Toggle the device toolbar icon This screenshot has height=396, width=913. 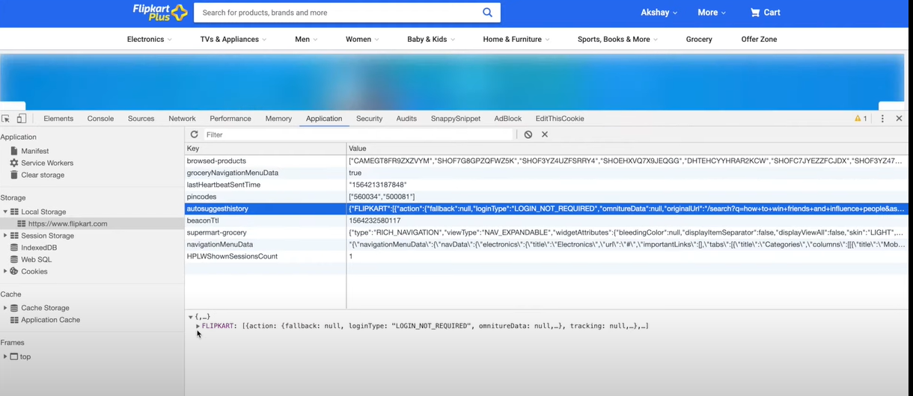pyautogui.click(x=22, y=118)
